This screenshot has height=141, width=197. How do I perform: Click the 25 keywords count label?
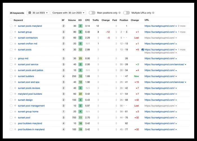click(17, 13)
